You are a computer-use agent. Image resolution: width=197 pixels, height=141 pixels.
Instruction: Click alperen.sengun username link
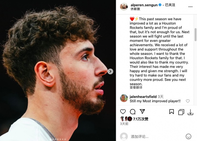[x=144, y=5]
